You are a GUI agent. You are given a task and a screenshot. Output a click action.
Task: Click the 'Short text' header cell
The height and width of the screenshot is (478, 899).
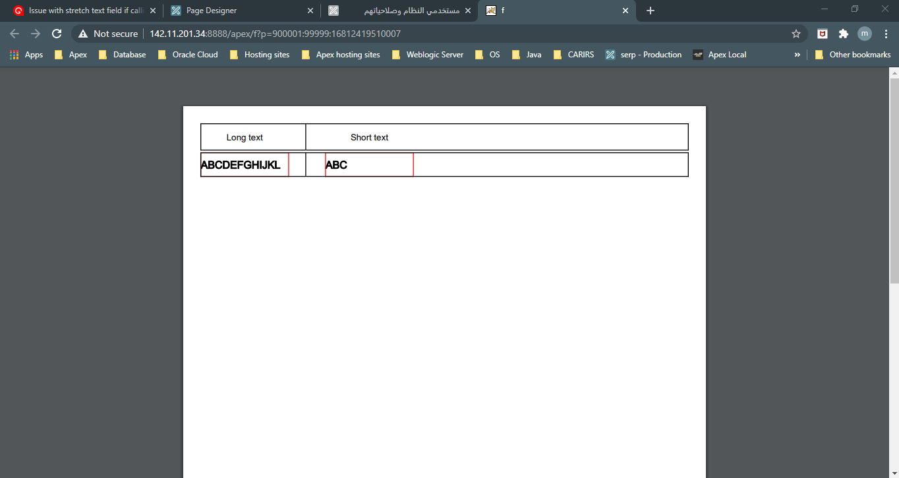[497, 137]
